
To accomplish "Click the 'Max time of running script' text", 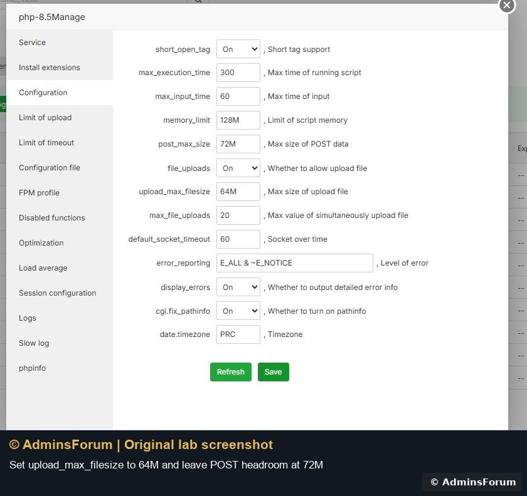I will coord(314,73).
